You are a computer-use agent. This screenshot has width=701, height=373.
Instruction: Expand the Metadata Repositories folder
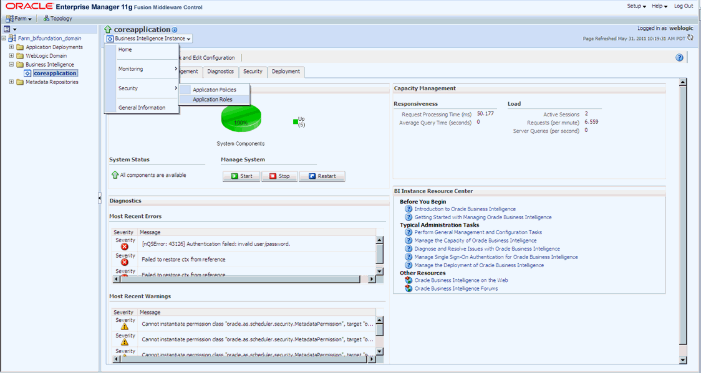(x=12, y=82)
